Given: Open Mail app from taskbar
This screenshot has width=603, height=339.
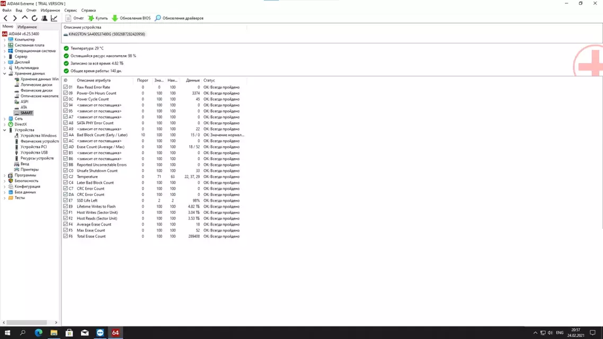Looking at the screenshot, I should [x=85, y=333].
